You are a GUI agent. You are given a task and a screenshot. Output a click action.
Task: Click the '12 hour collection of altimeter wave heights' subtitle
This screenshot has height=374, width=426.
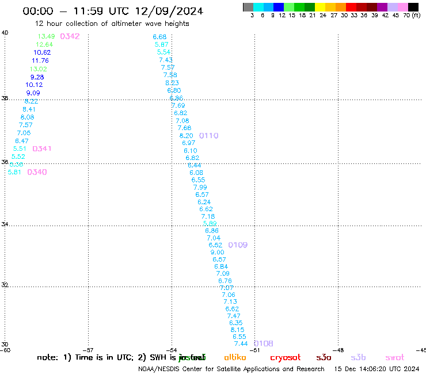pyautogui.click(x=112, y=24)
